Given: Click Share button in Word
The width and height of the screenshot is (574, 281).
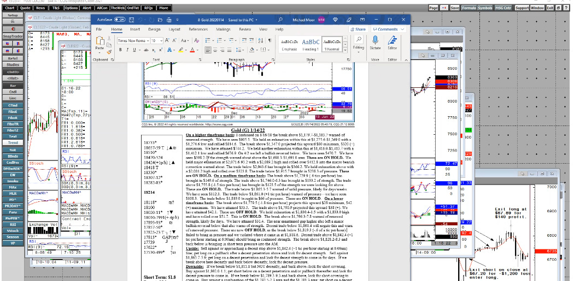Looking at the screenshot, I should pyautogui.click(x=358, y=29).
